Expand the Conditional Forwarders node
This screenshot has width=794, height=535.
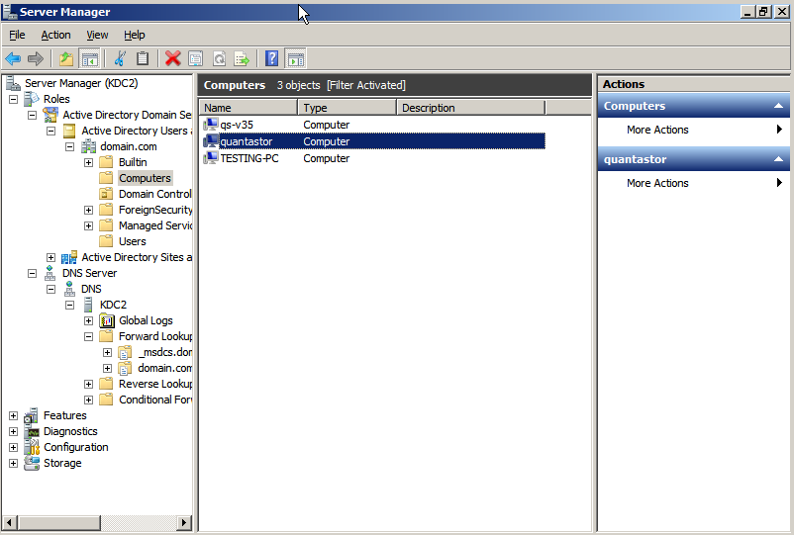[x=89, y=400]
